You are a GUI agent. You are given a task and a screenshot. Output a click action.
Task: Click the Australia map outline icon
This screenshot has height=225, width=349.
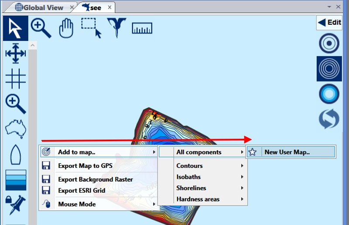click(x=16, y=129)
